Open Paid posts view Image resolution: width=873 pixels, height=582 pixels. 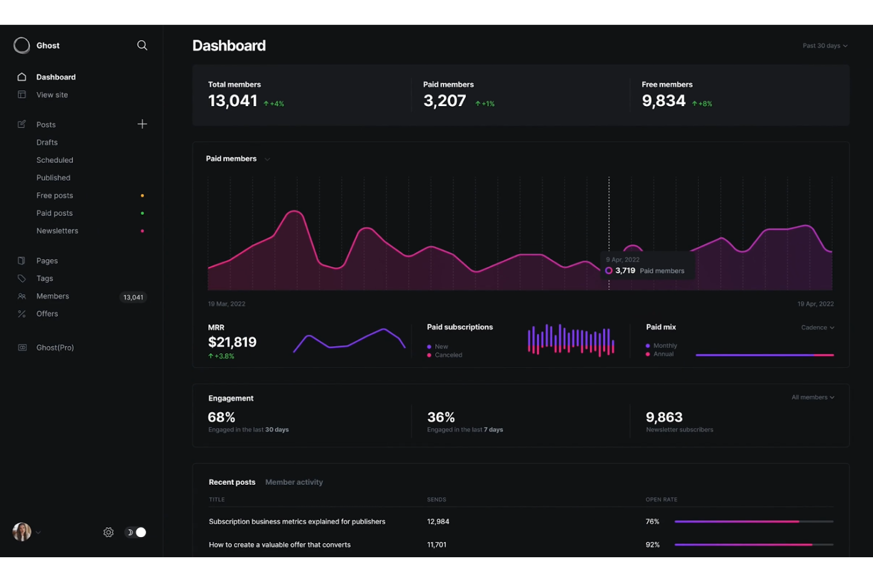[x=54, y=213]
